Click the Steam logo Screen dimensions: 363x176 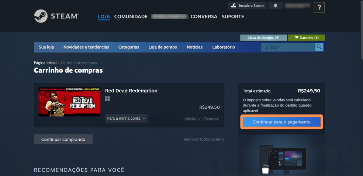56,16
